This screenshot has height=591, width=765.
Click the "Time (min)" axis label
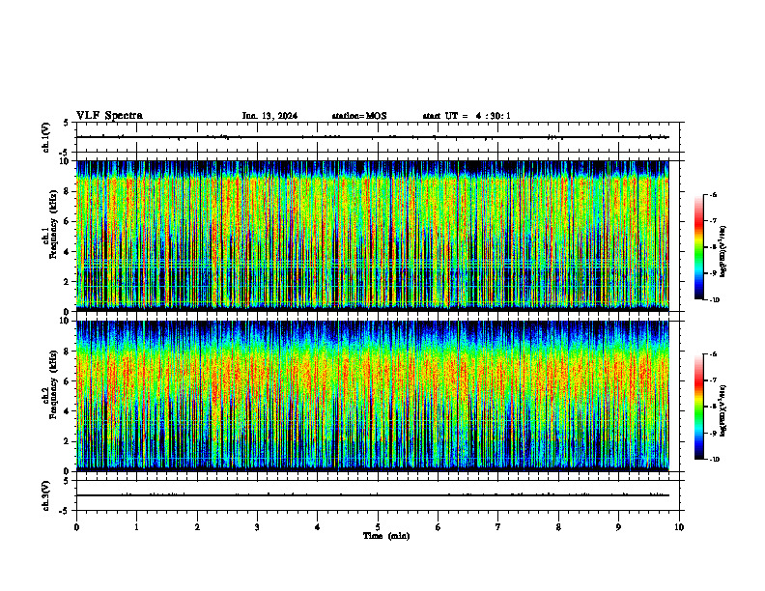(386, 536)
